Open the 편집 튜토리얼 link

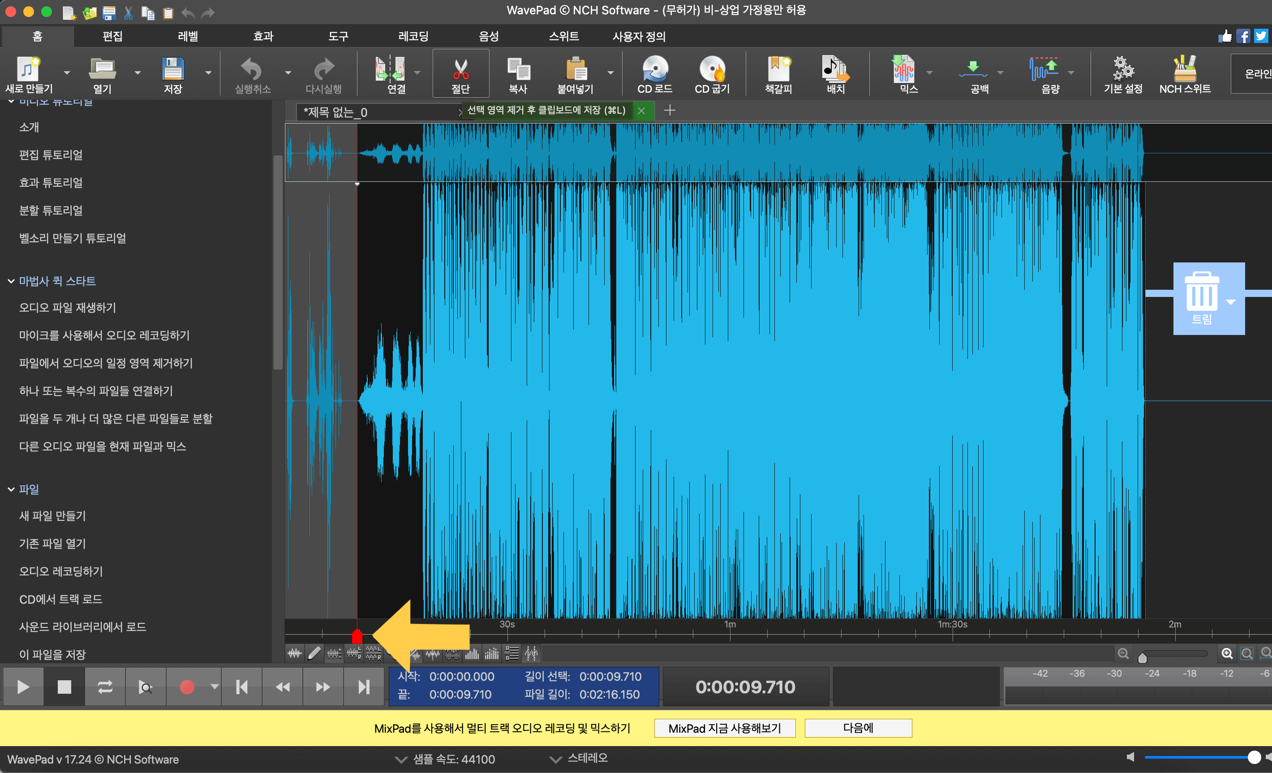(x=51, y=155)
